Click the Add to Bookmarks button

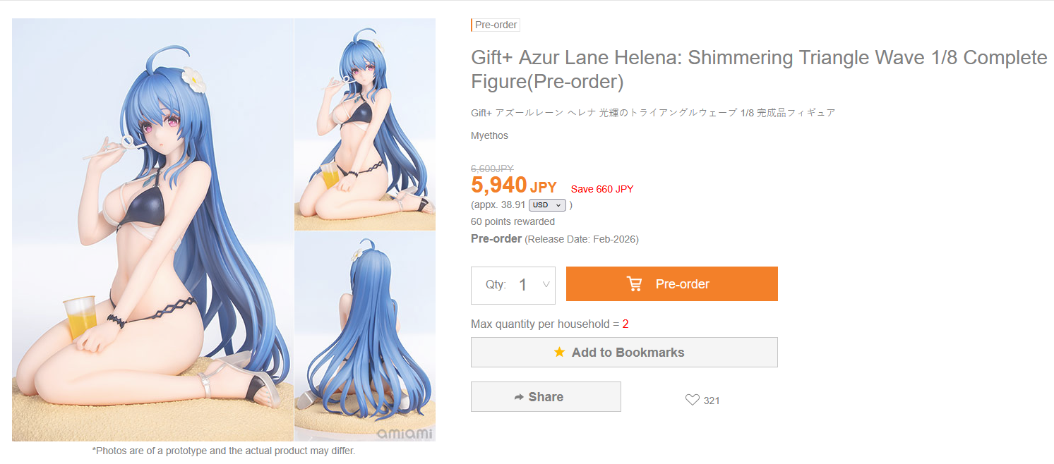click(x=624, y=352)
